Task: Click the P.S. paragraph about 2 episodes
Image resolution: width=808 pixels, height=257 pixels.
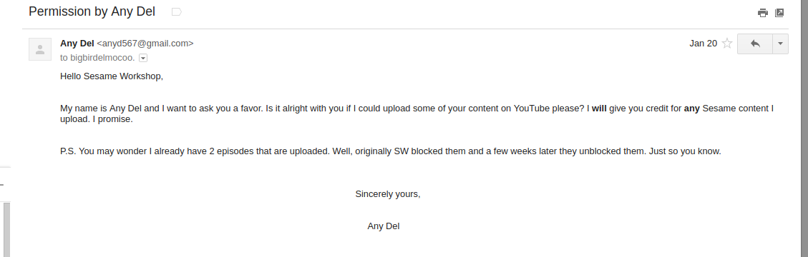Action: (391, 151)
